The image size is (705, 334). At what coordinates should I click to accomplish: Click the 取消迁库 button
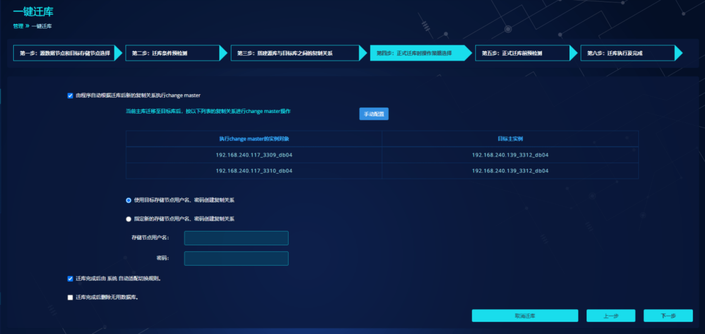pos(525,316)
